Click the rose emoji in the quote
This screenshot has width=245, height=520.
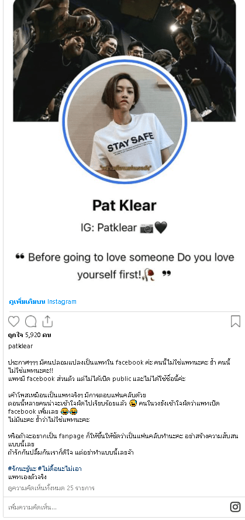click(x=150, y=275)
